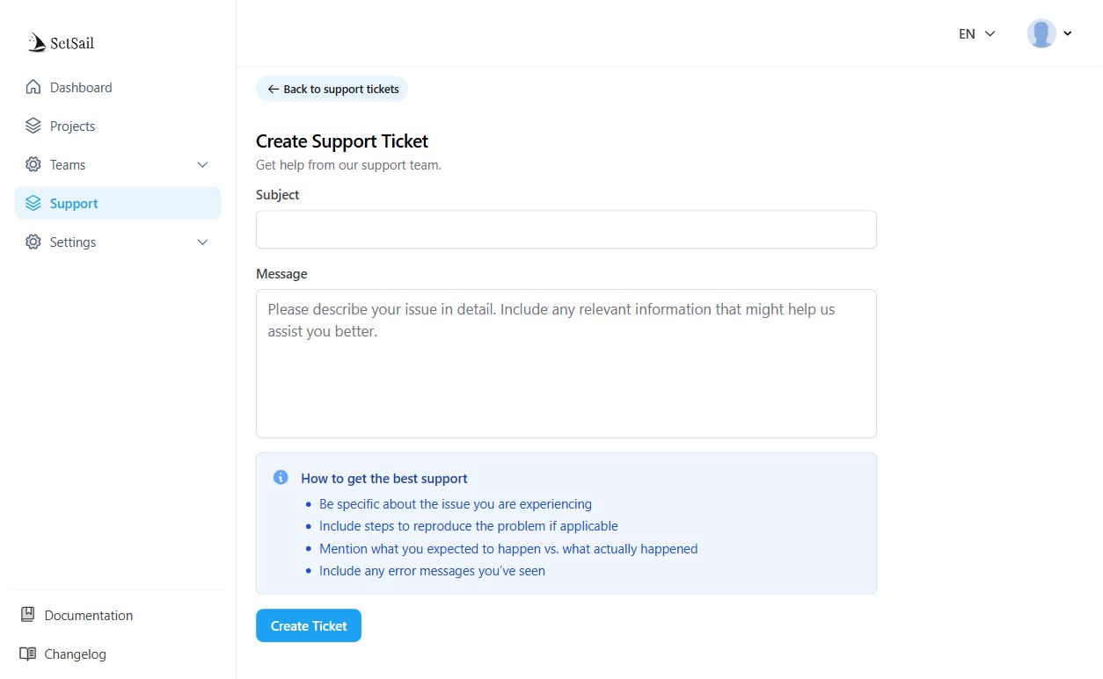
Task: Focus the Subject input field
Action: coord(566,229)
